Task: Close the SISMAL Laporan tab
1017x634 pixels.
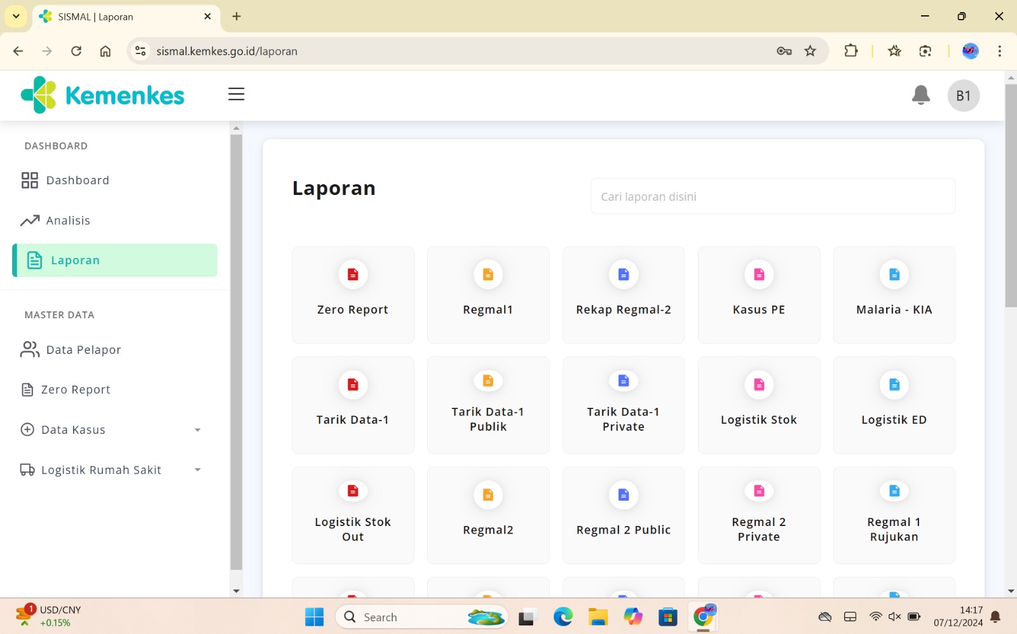Action: (207, 17)
